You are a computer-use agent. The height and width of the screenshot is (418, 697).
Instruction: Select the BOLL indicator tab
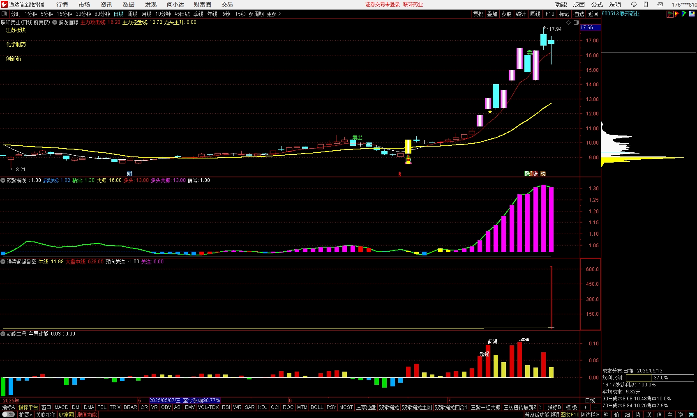[x=317, y=407]
